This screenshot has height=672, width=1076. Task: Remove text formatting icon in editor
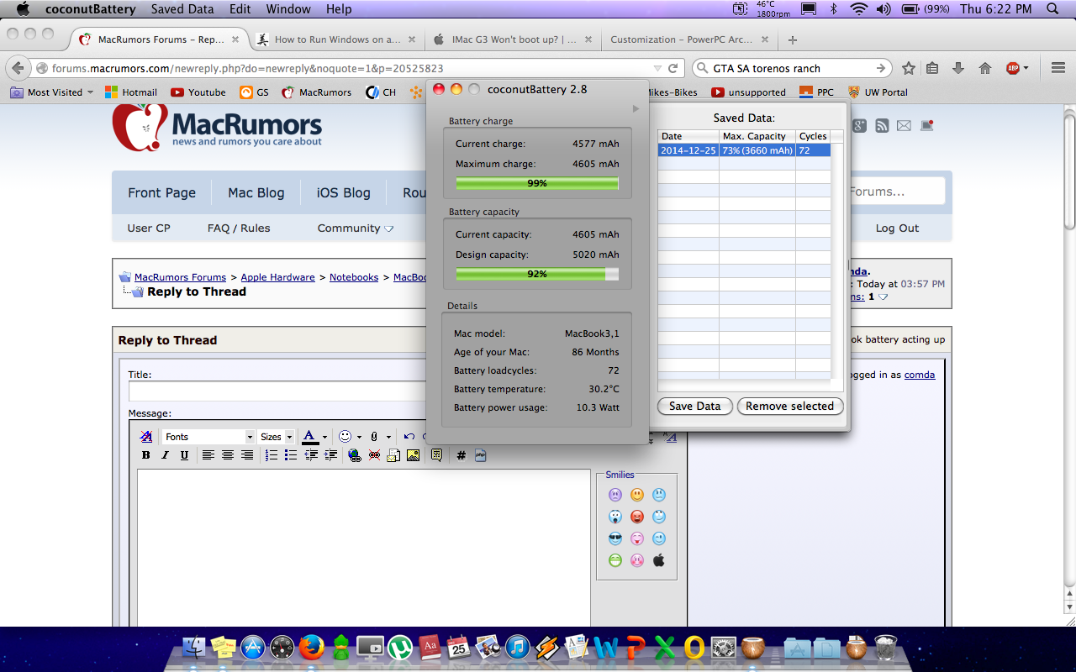point(146,436)
